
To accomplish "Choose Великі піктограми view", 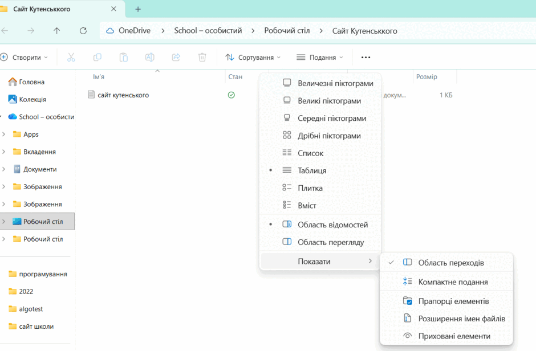I will coord(320,101).
